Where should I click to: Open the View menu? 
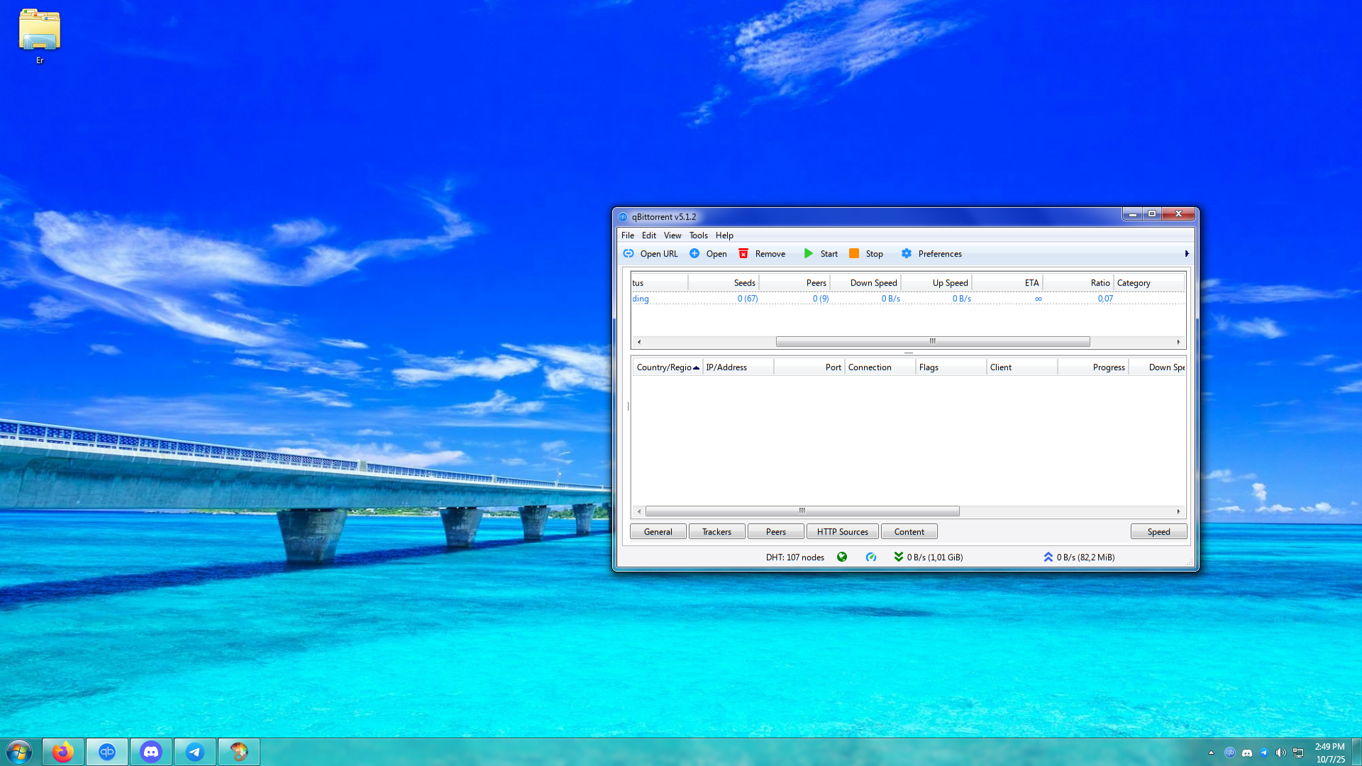pyautogui.click(x=672, y=235)
